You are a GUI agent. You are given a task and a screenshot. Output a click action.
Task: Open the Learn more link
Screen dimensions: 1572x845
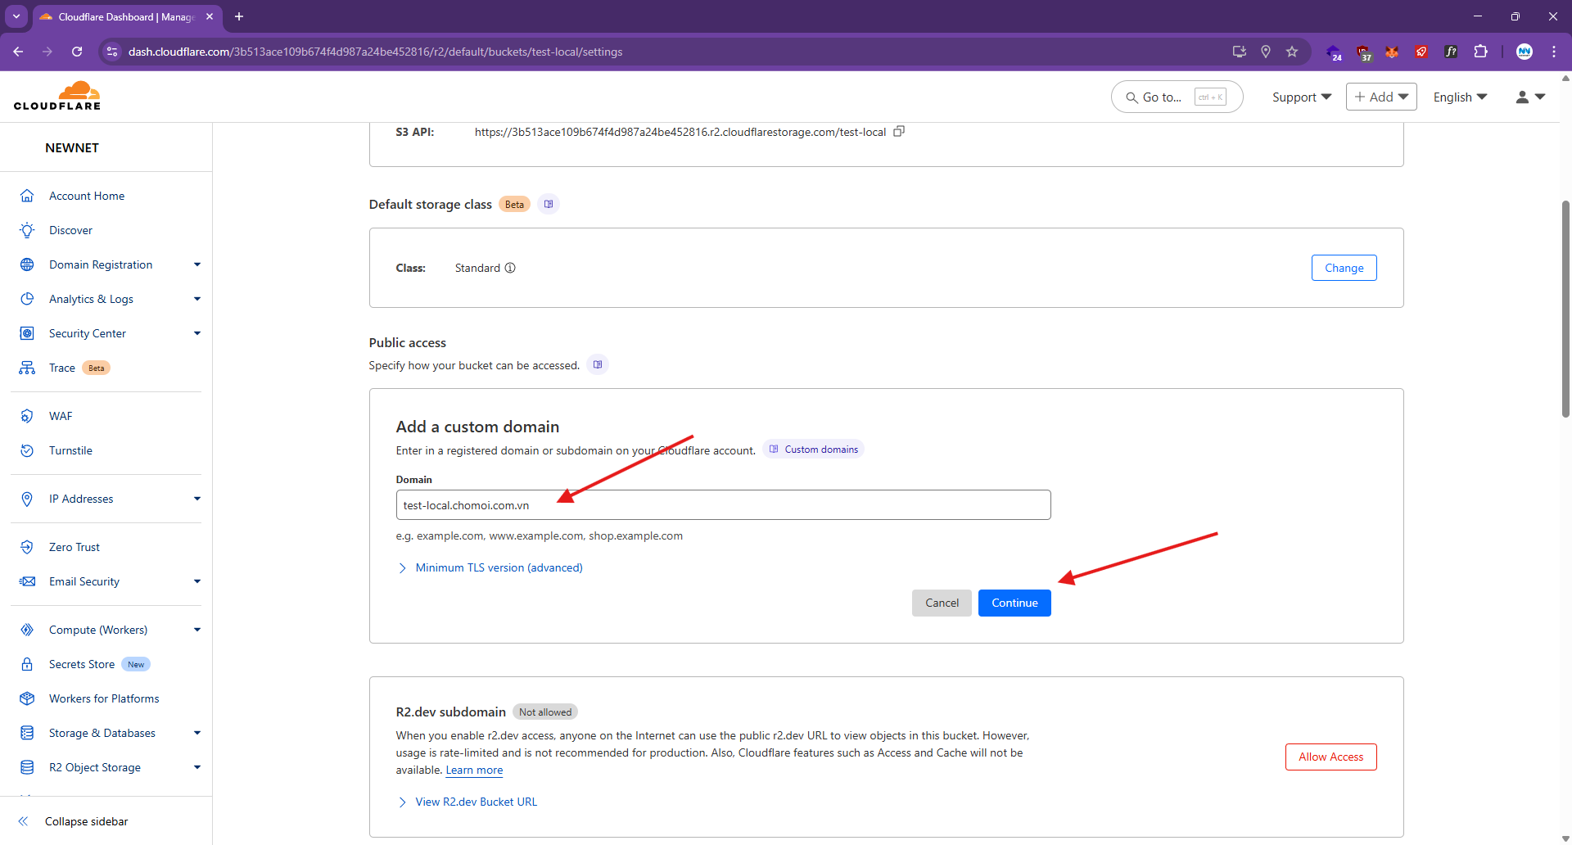click(x=474, y=770)
